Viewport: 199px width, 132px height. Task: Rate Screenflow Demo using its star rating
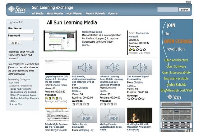point(137,49)
